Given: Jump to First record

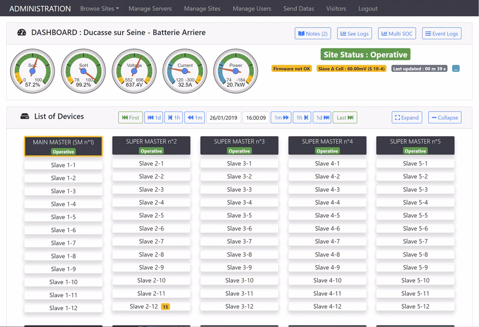Looking at the screenshot, I should click(130, 117).
